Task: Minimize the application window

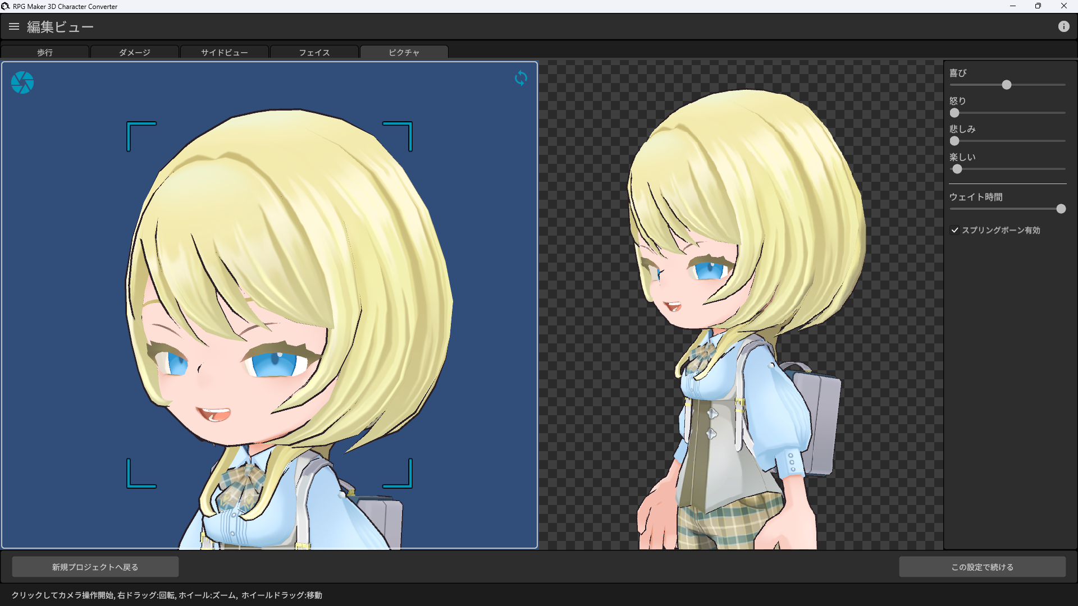Action: (x=1013, y=6)
